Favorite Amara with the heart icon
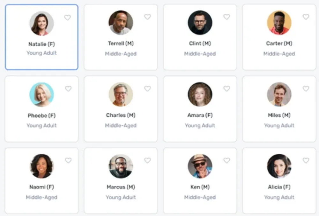This screenshot has width=319, height=216. 226,89
